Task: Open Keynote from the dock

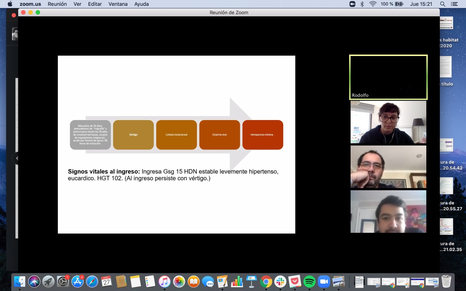Action: tap(252, 282)
